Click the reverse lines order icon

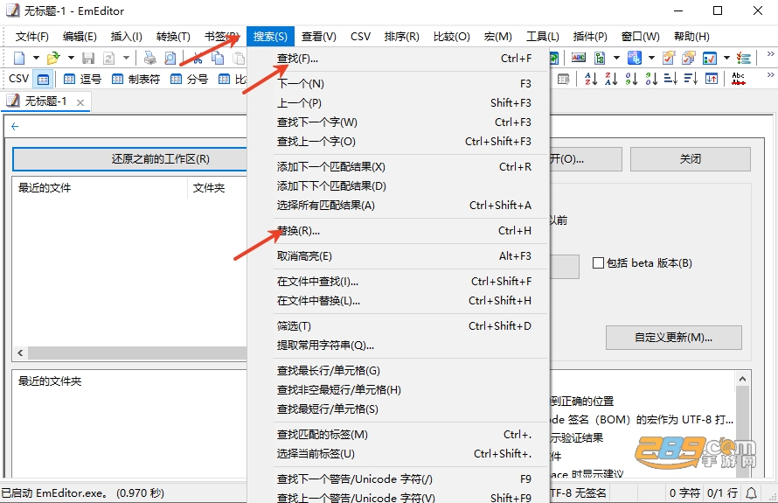point(712,79)
